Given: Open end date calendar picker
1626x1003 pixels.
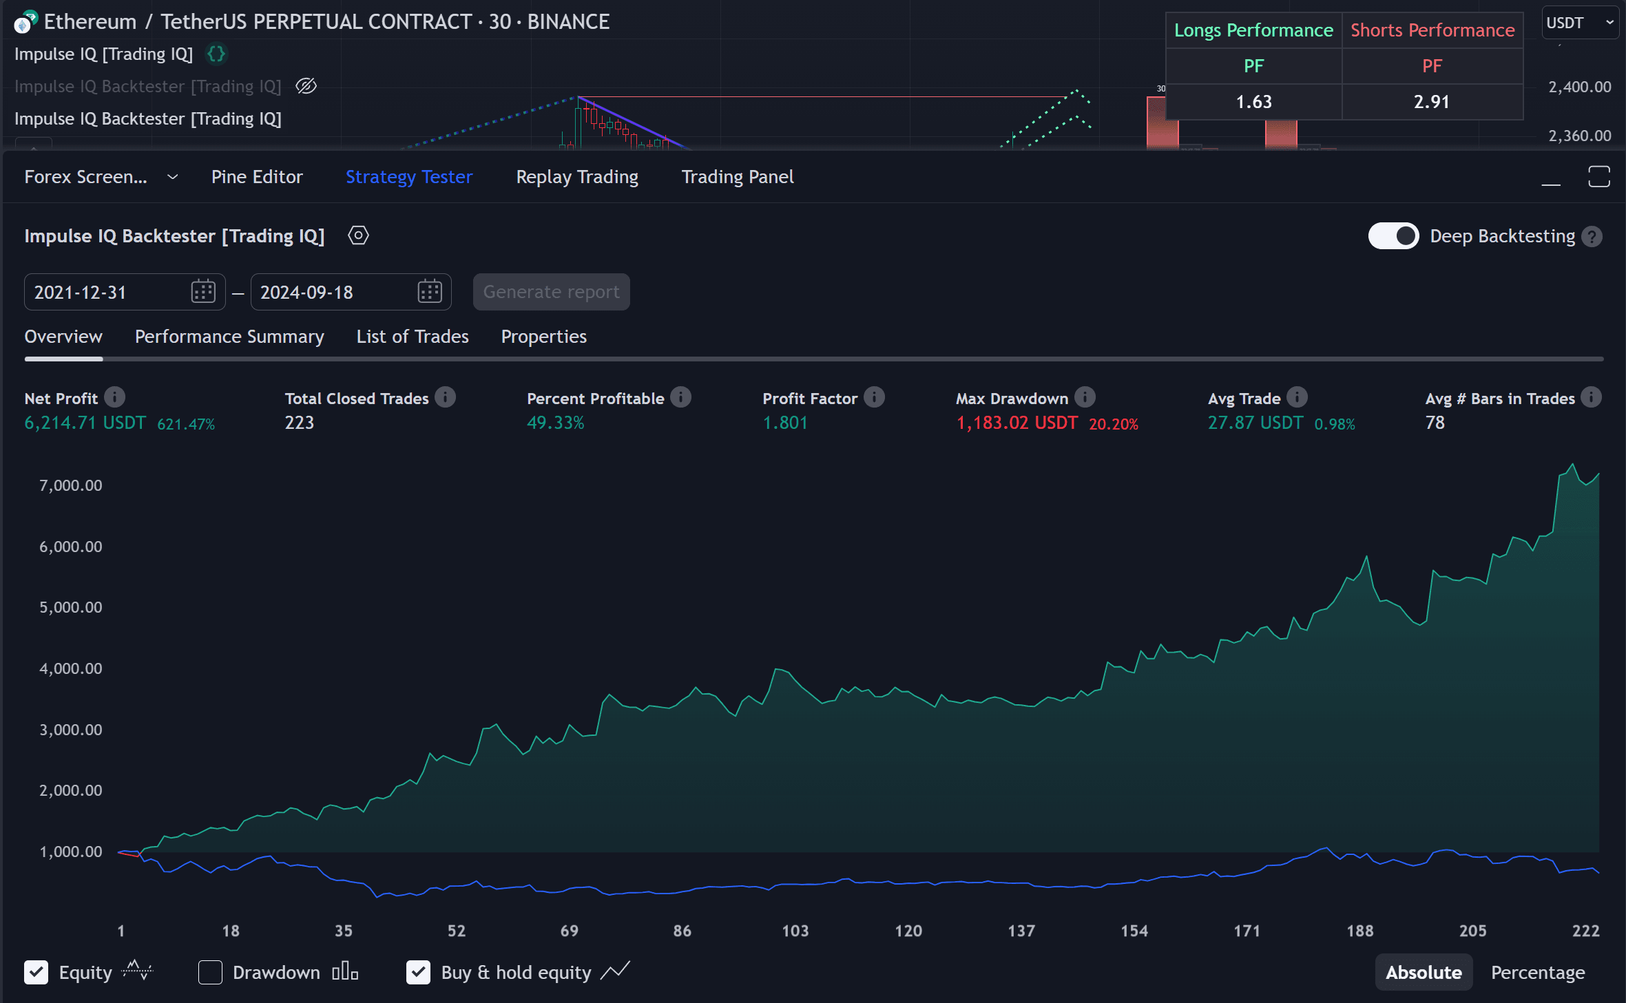Looking at the screenshot, I should click(429, 292).
